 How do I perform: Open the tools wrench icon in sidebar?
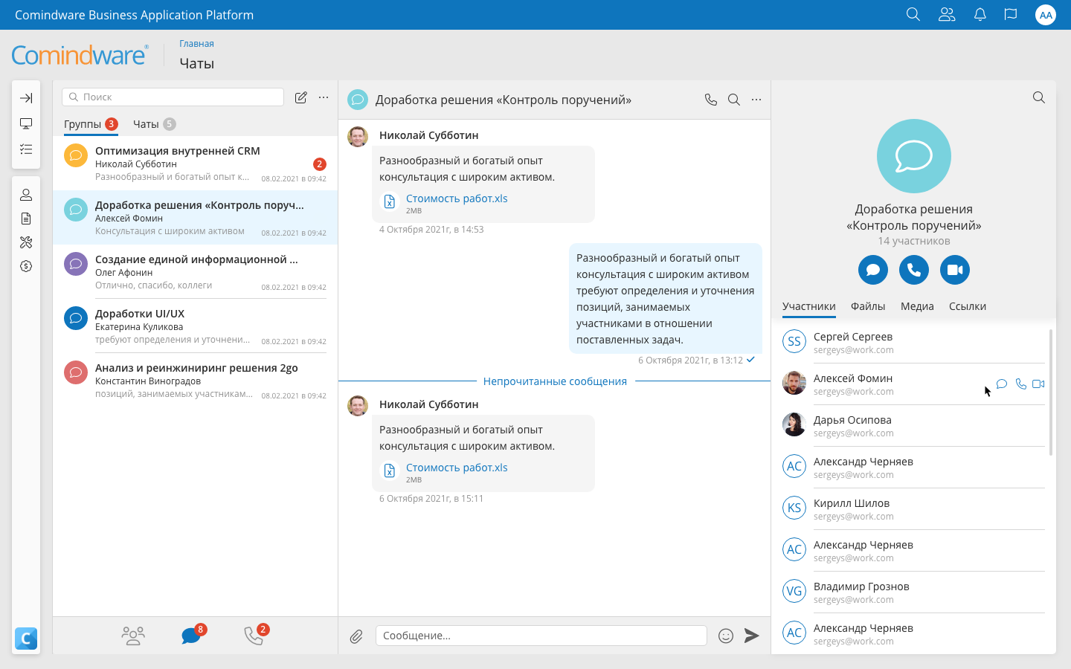click(26, 242)
